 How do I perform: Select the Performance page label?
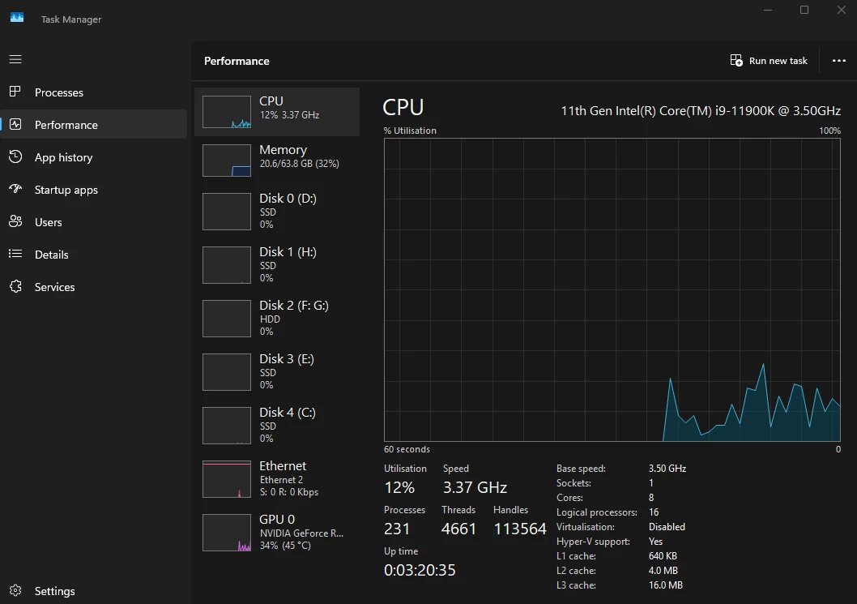(66, 125)
